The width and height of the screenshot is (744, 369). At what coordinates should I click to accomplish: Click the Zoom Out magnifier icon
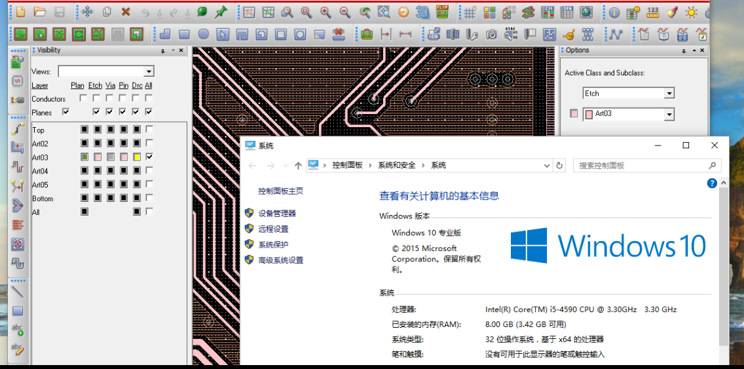point(345,13)
